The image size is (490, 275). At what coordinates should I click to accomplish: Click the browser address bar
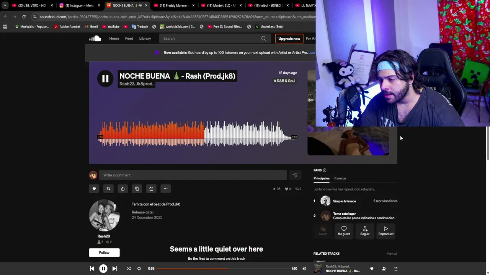click(176, 17)
